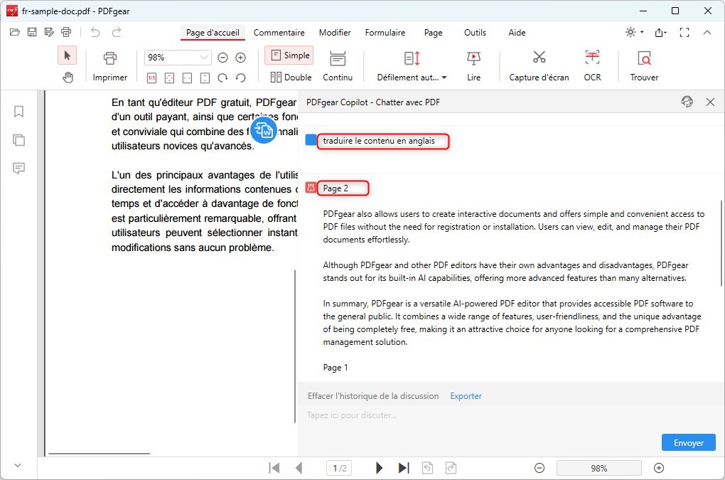725x480 pixels.
Task: Rotate page counterclockwise
Action: pyautogui.click(x=240, y=78)
